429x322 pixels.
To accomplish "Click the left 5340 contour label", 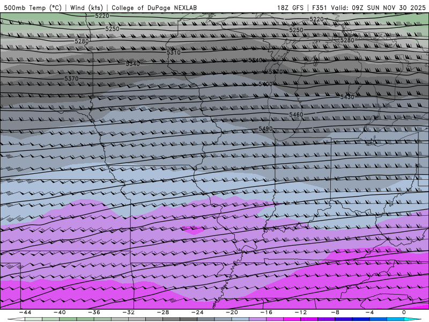I will tap(132, 64).
